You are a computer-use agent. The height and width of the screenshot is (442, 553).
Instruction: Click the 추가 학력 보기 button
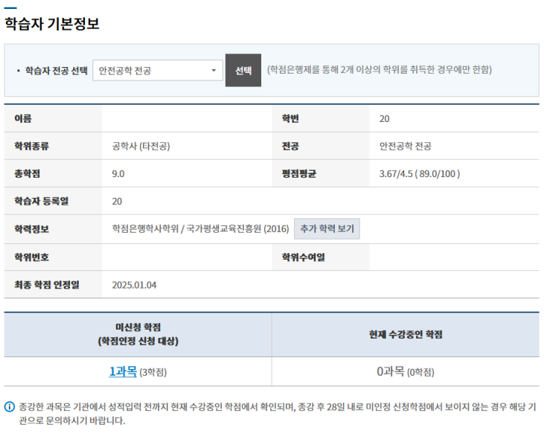327,228
